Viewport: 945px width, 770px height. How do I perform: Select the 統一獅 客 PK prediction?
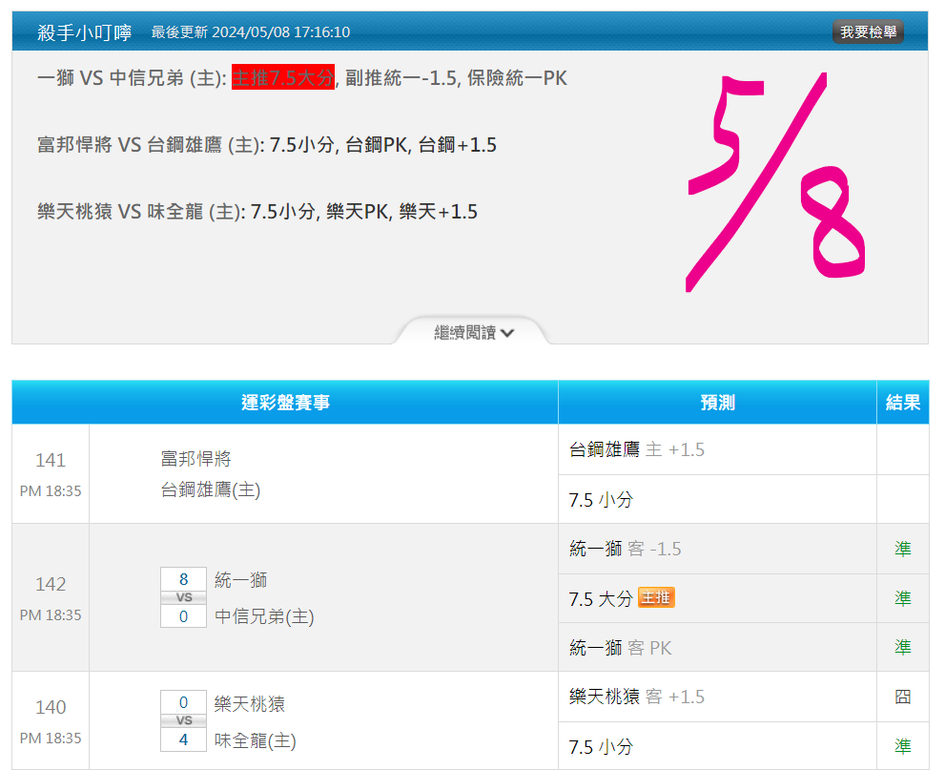(x=620, y=648)
